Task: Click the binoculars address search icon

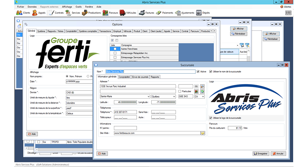Action: [196, 86]
